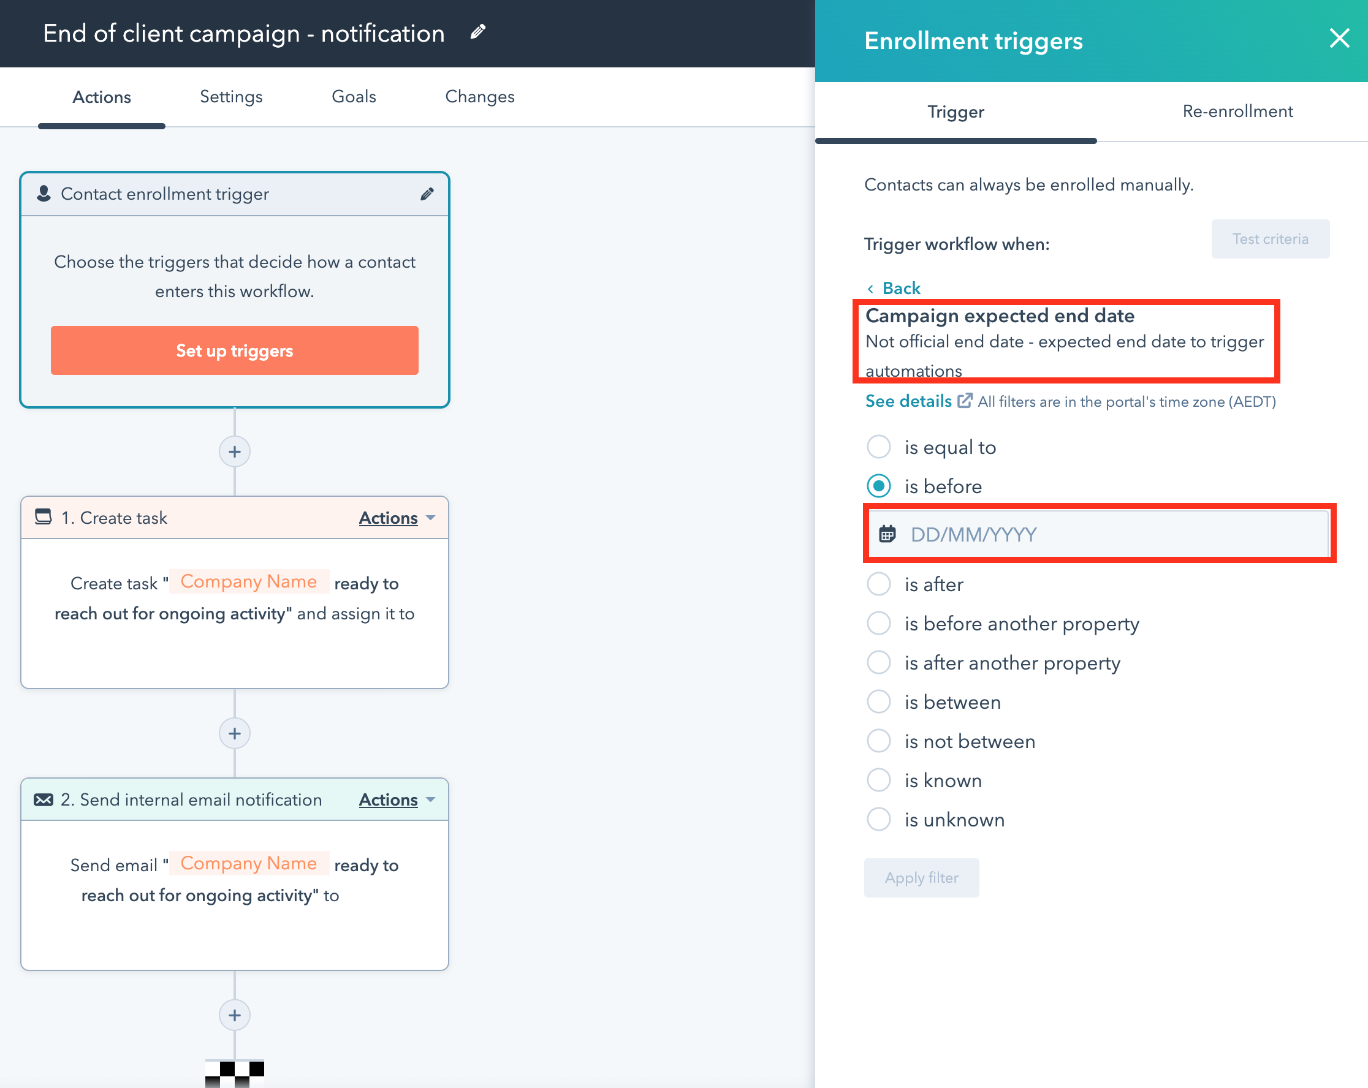Collapse the filter with the Back chevron
Image resolution: width=1368 pixels, height=1088 pixels.
point(872,288)
